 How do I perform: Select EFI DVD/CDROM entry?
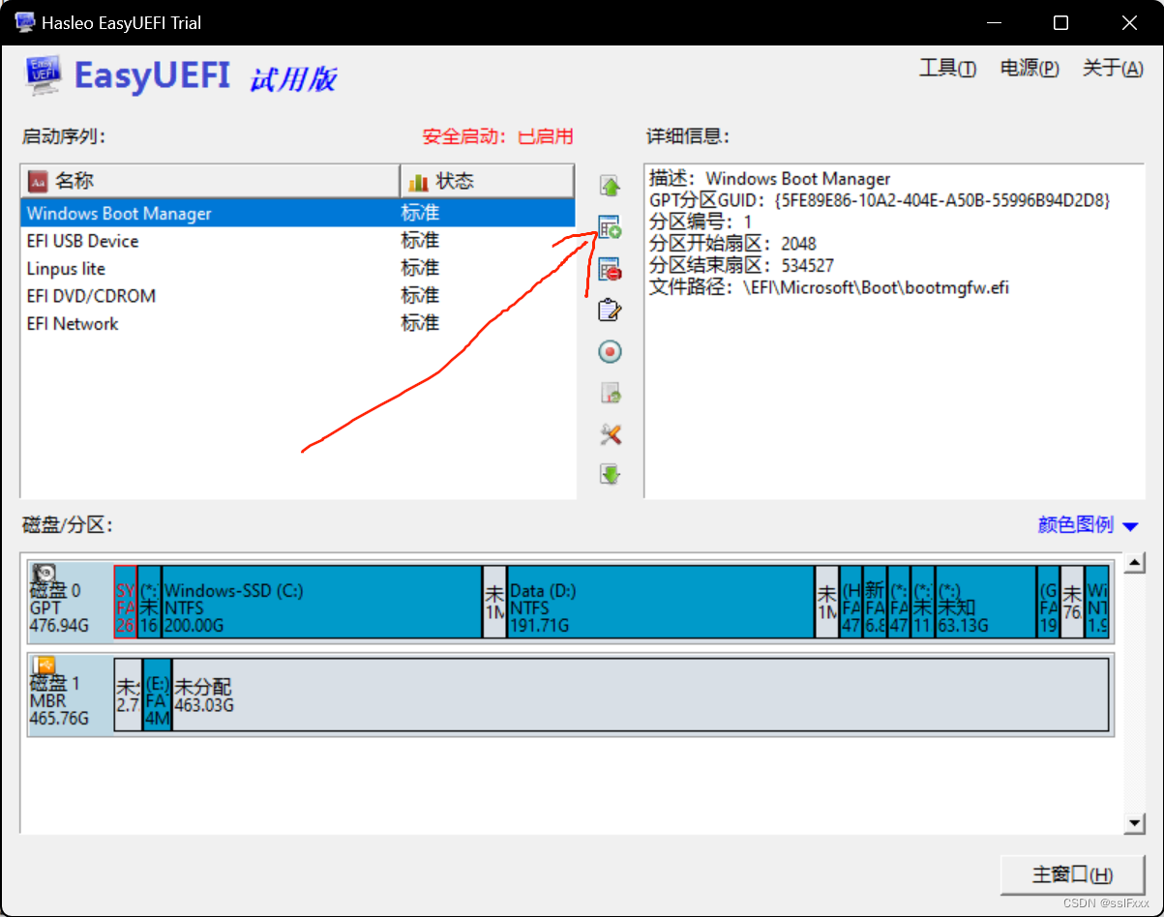[298, 296]
